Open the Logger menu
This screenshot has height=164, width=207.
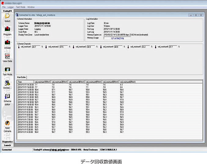[11, 6]
